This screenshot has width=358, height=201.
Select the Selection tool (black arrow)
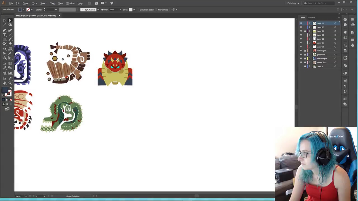(4, 20)
